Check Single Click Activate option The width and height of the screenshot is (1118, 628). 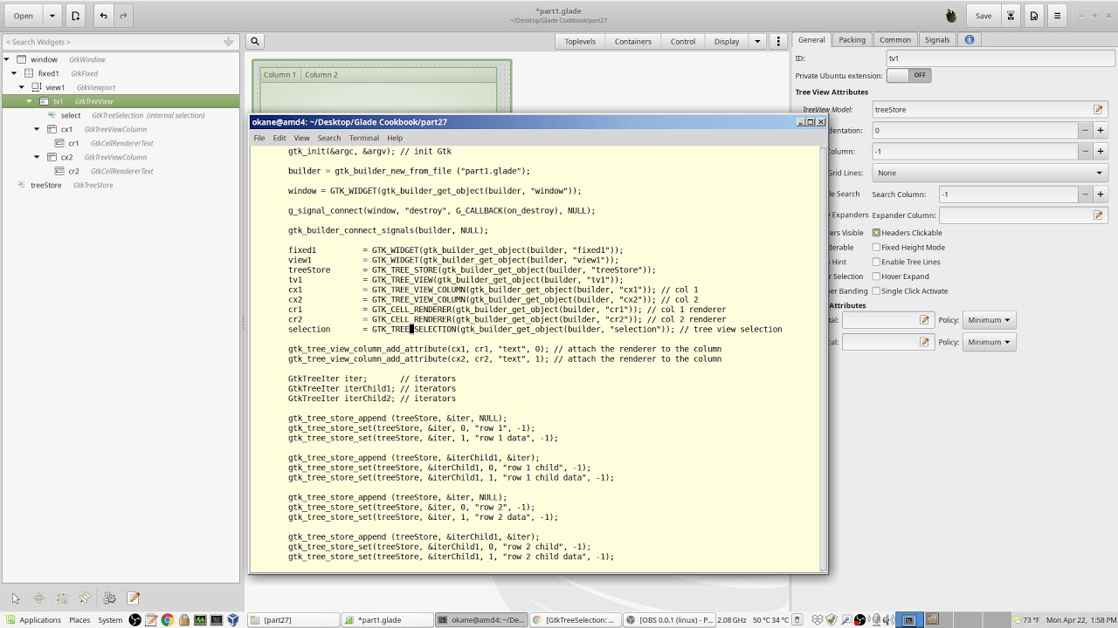tap(876, 291)
